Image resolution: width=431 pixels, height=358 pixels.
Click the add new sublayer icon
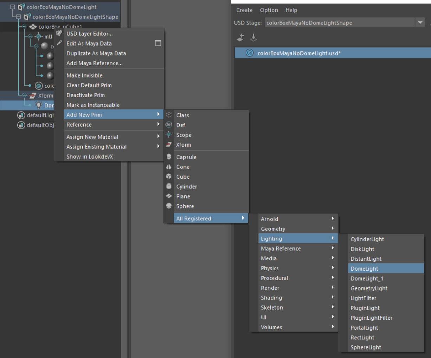tap(240, 38)
